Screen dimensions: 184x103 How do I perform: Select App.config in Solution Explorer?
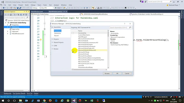(16, 29)
